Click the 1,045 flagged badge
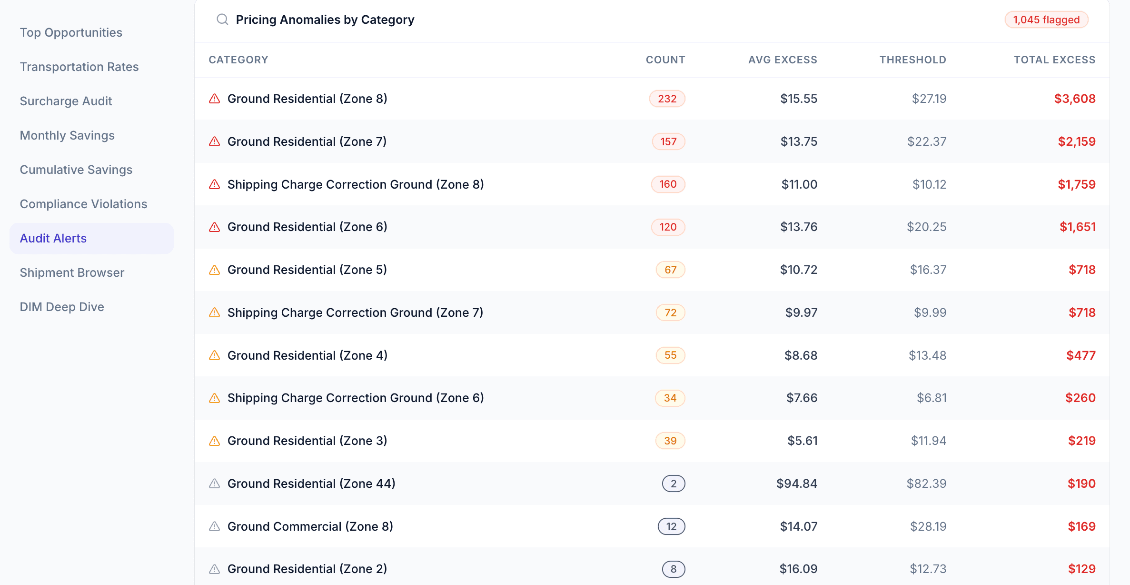1130x585 pixels. click(x=1046, y=20)
